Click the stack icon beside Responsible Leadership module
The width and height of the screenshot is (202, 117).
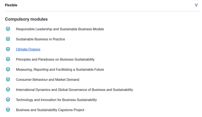pyautogui.click(x=8, y=29)
